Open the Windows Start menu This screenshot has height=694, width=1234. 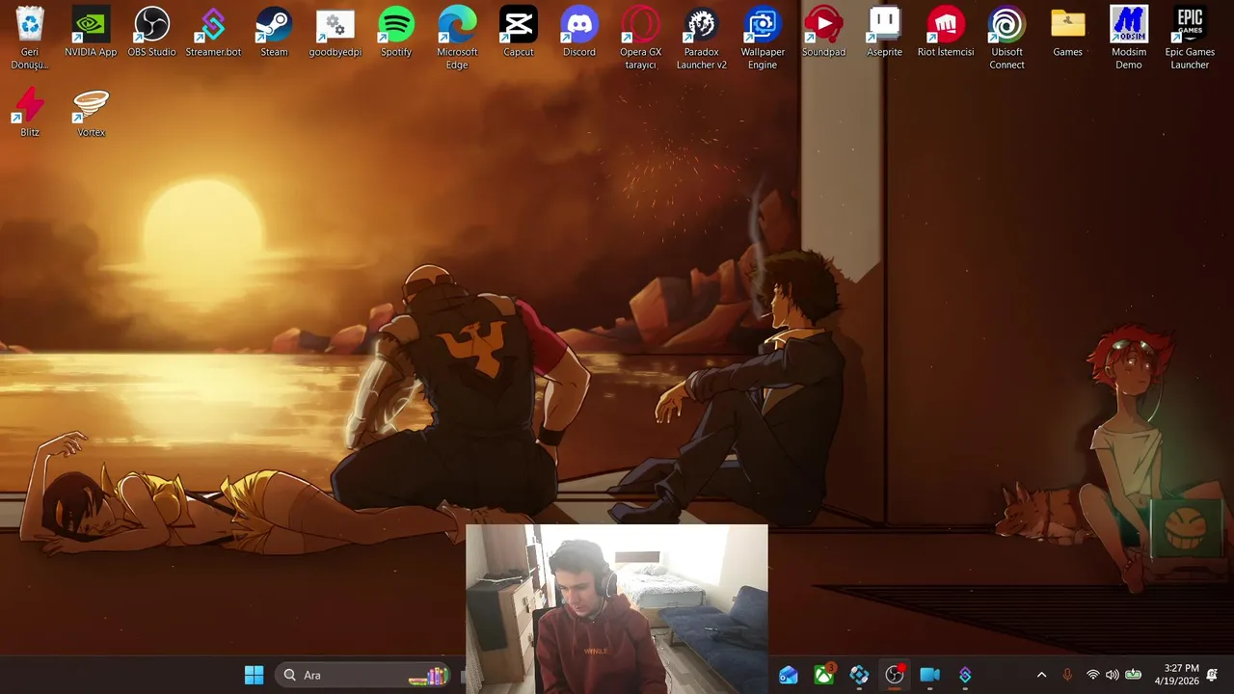[x=255, y=675]
